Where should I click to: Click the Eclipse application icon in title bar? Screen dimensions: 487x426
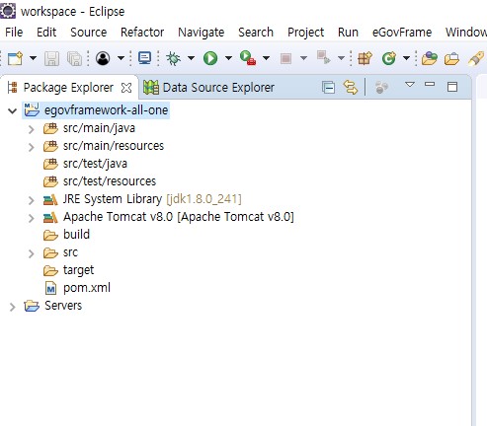point(7,11)
